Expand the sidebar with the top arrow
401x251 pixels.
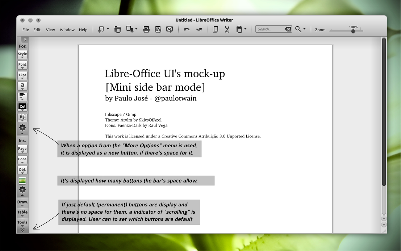25,40
